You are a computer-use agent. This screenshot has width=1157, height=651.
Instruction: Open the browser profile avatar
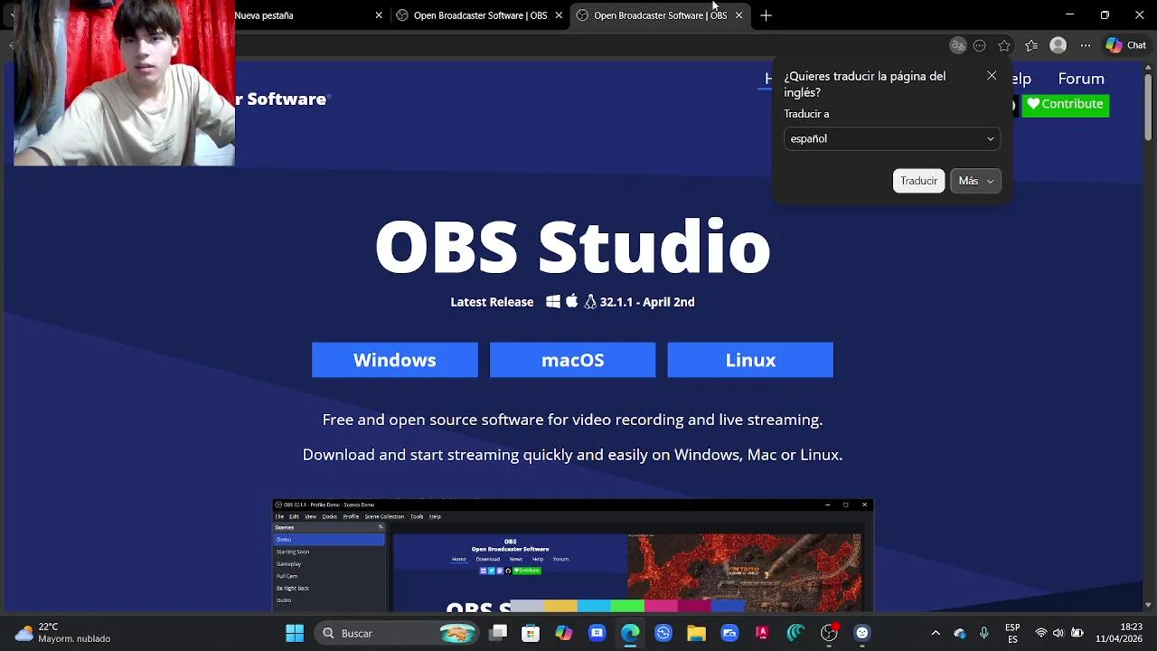pos(1058,45)
